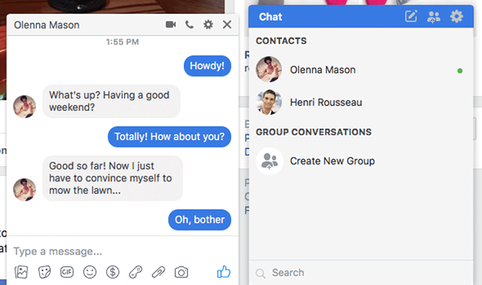Take a photo with the camera icon
The image size is (482, 285).
click(181, 271)
